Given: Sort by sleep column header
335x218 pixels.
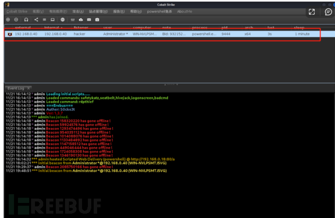Looking at the screenshot, I should coord(299,28).
